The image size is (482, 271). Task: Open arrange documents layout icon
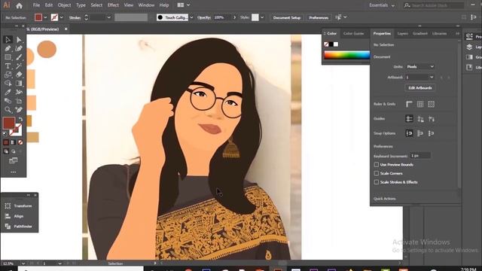(183, 5)
